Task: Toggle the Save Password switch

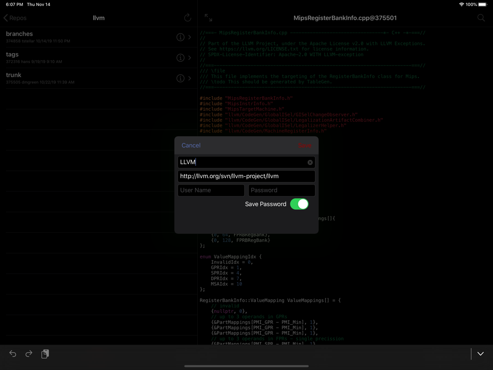Action: (299, 204)
